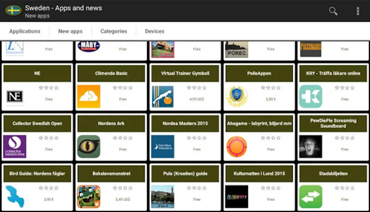Open the MABY app icon

89,47
